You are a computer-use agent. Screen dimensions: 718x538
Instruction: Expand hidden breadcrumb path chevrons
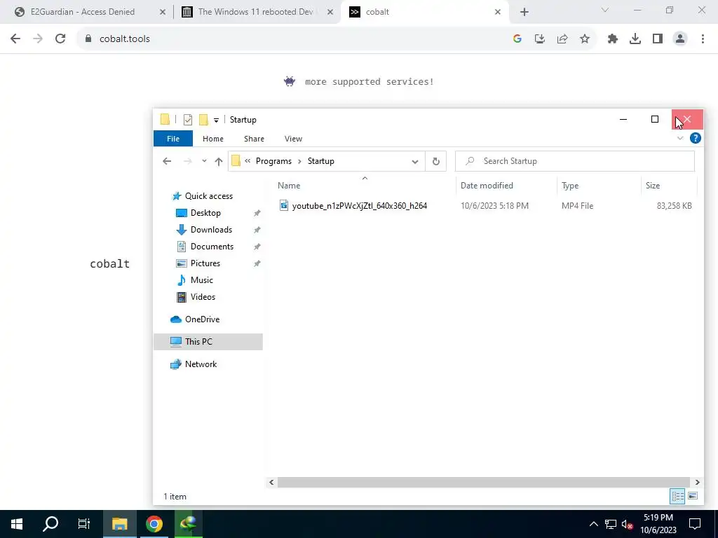click(248, 161)
